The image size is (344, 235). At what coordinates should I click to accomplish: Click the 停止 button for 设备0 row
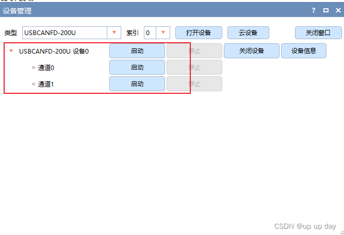(194, 51)
